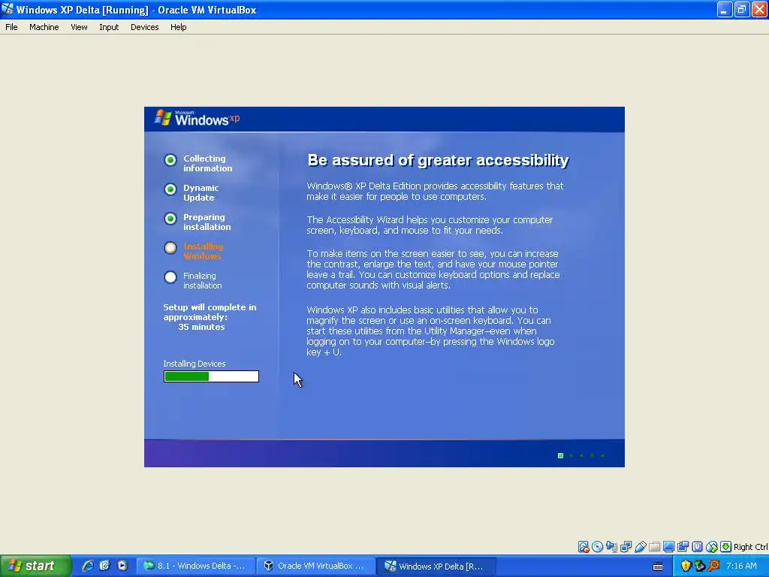769x577 pixels.
Task: Click the on-screen keyboard taskbar icon
Action: 658,566
